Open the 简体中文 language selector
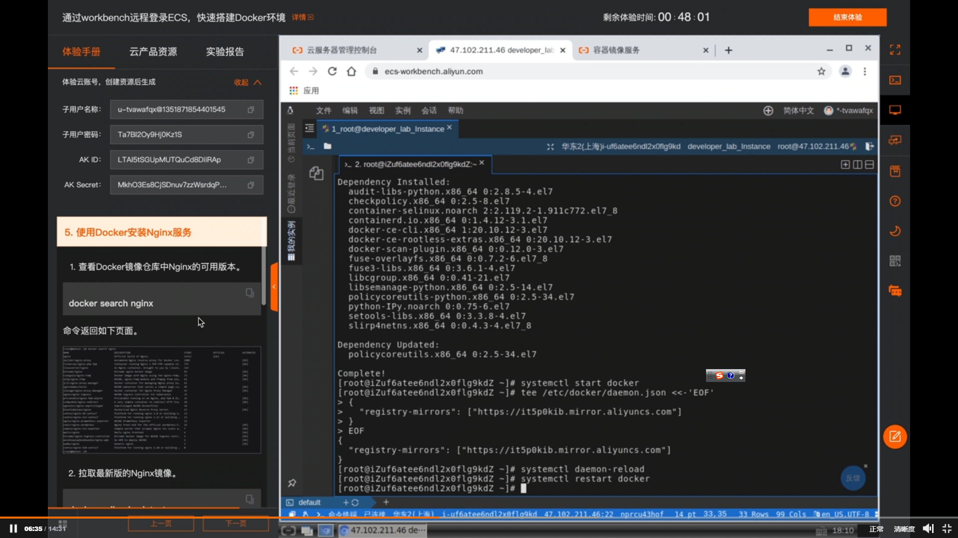The width and height of the screenshot is (958, 538). [x=798, y=111]
